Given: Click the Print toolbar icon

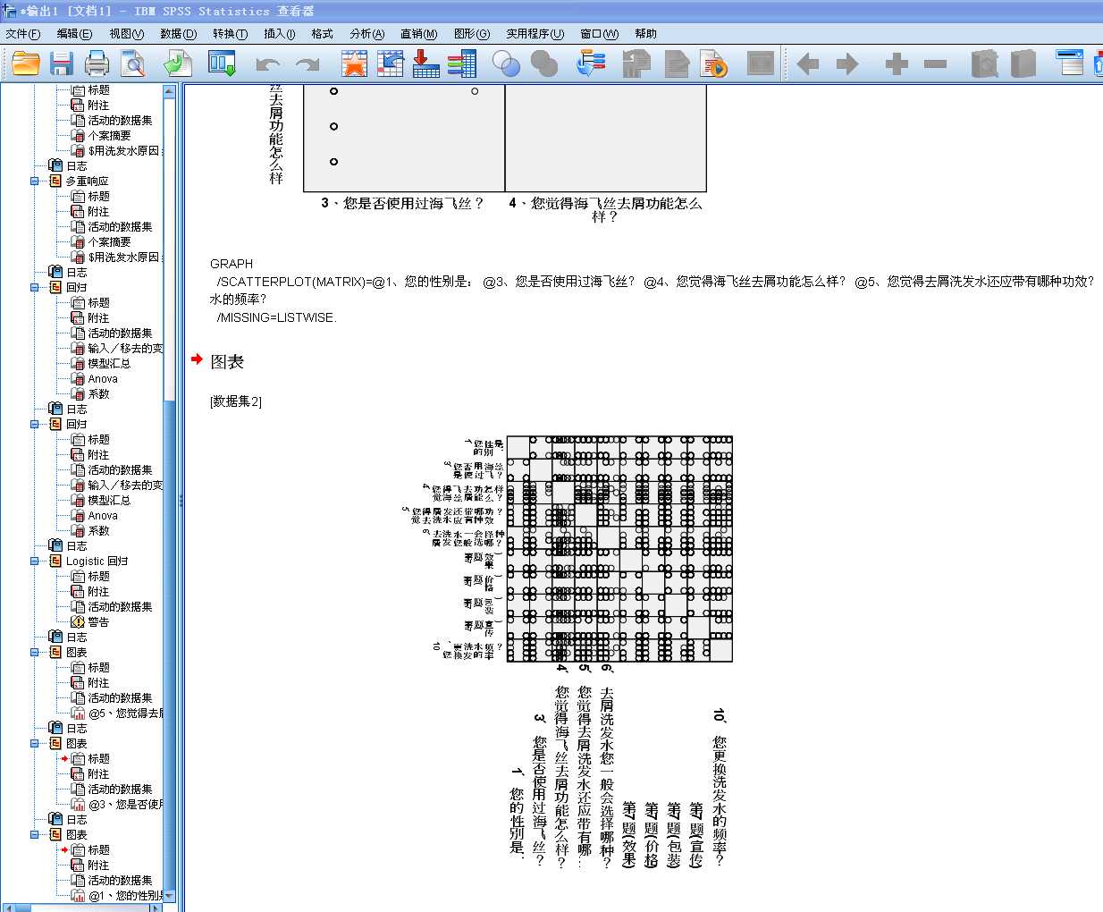Looking at the screenshot, I should point(97,63).
